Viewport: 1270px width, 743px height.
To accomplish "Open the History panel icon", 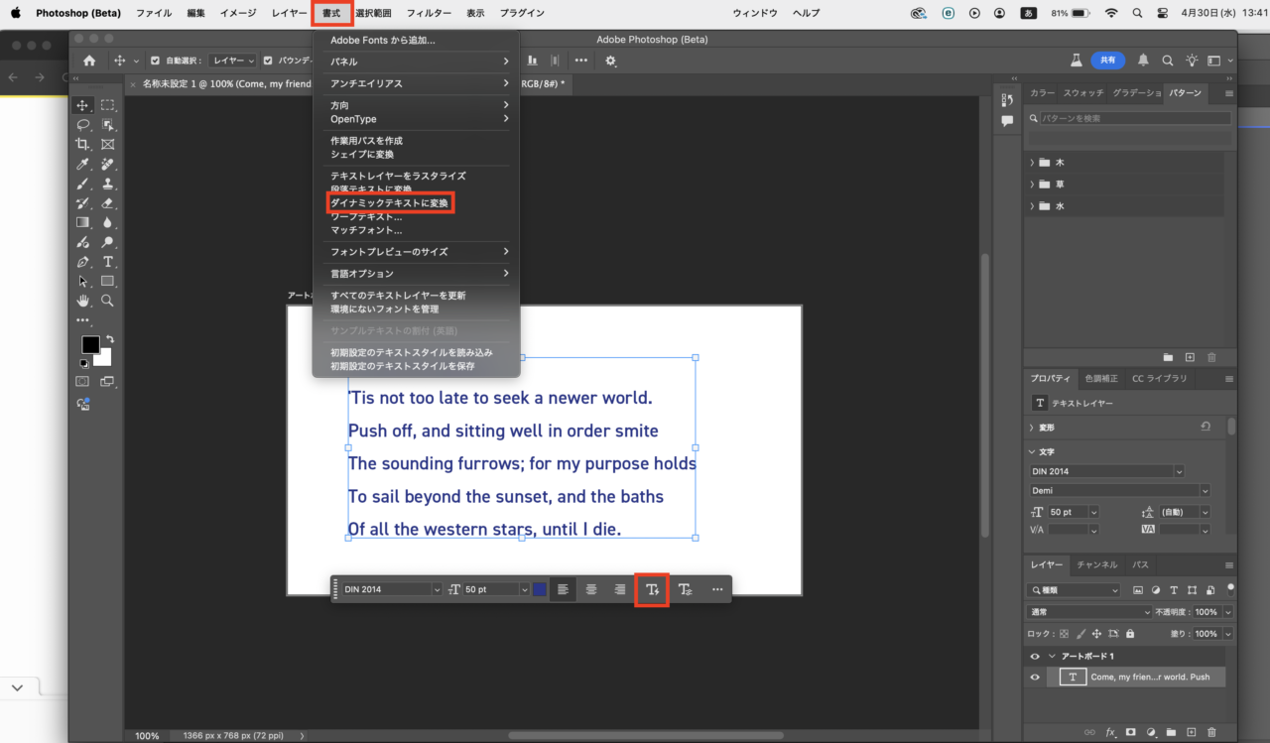I will 1007,100.
